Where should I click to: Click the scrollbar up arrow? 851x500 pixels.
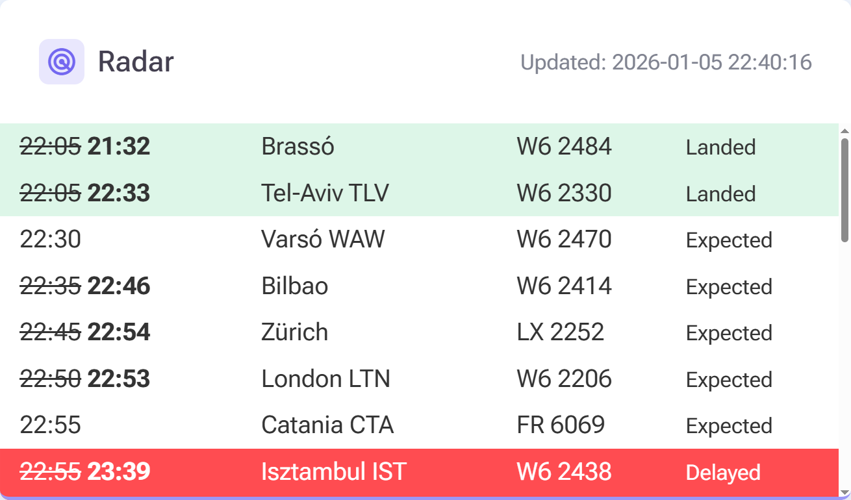845,129
